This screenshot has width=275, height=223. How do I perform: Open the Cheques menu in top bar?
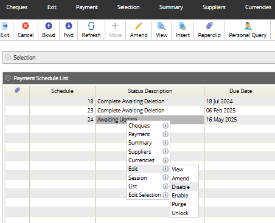17,7
